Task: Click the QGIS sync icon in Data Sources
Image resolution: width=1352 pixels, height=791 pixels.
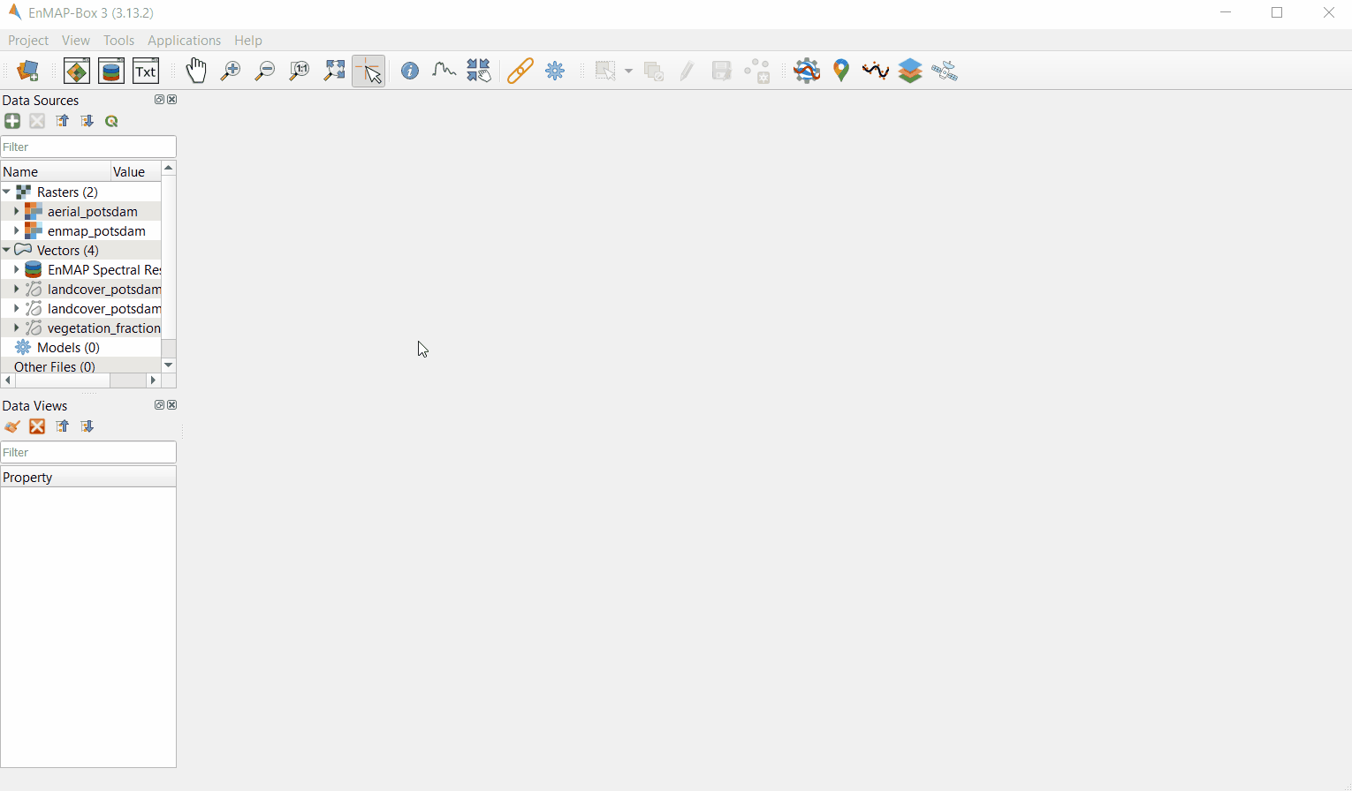Action: tap(111, 121)
